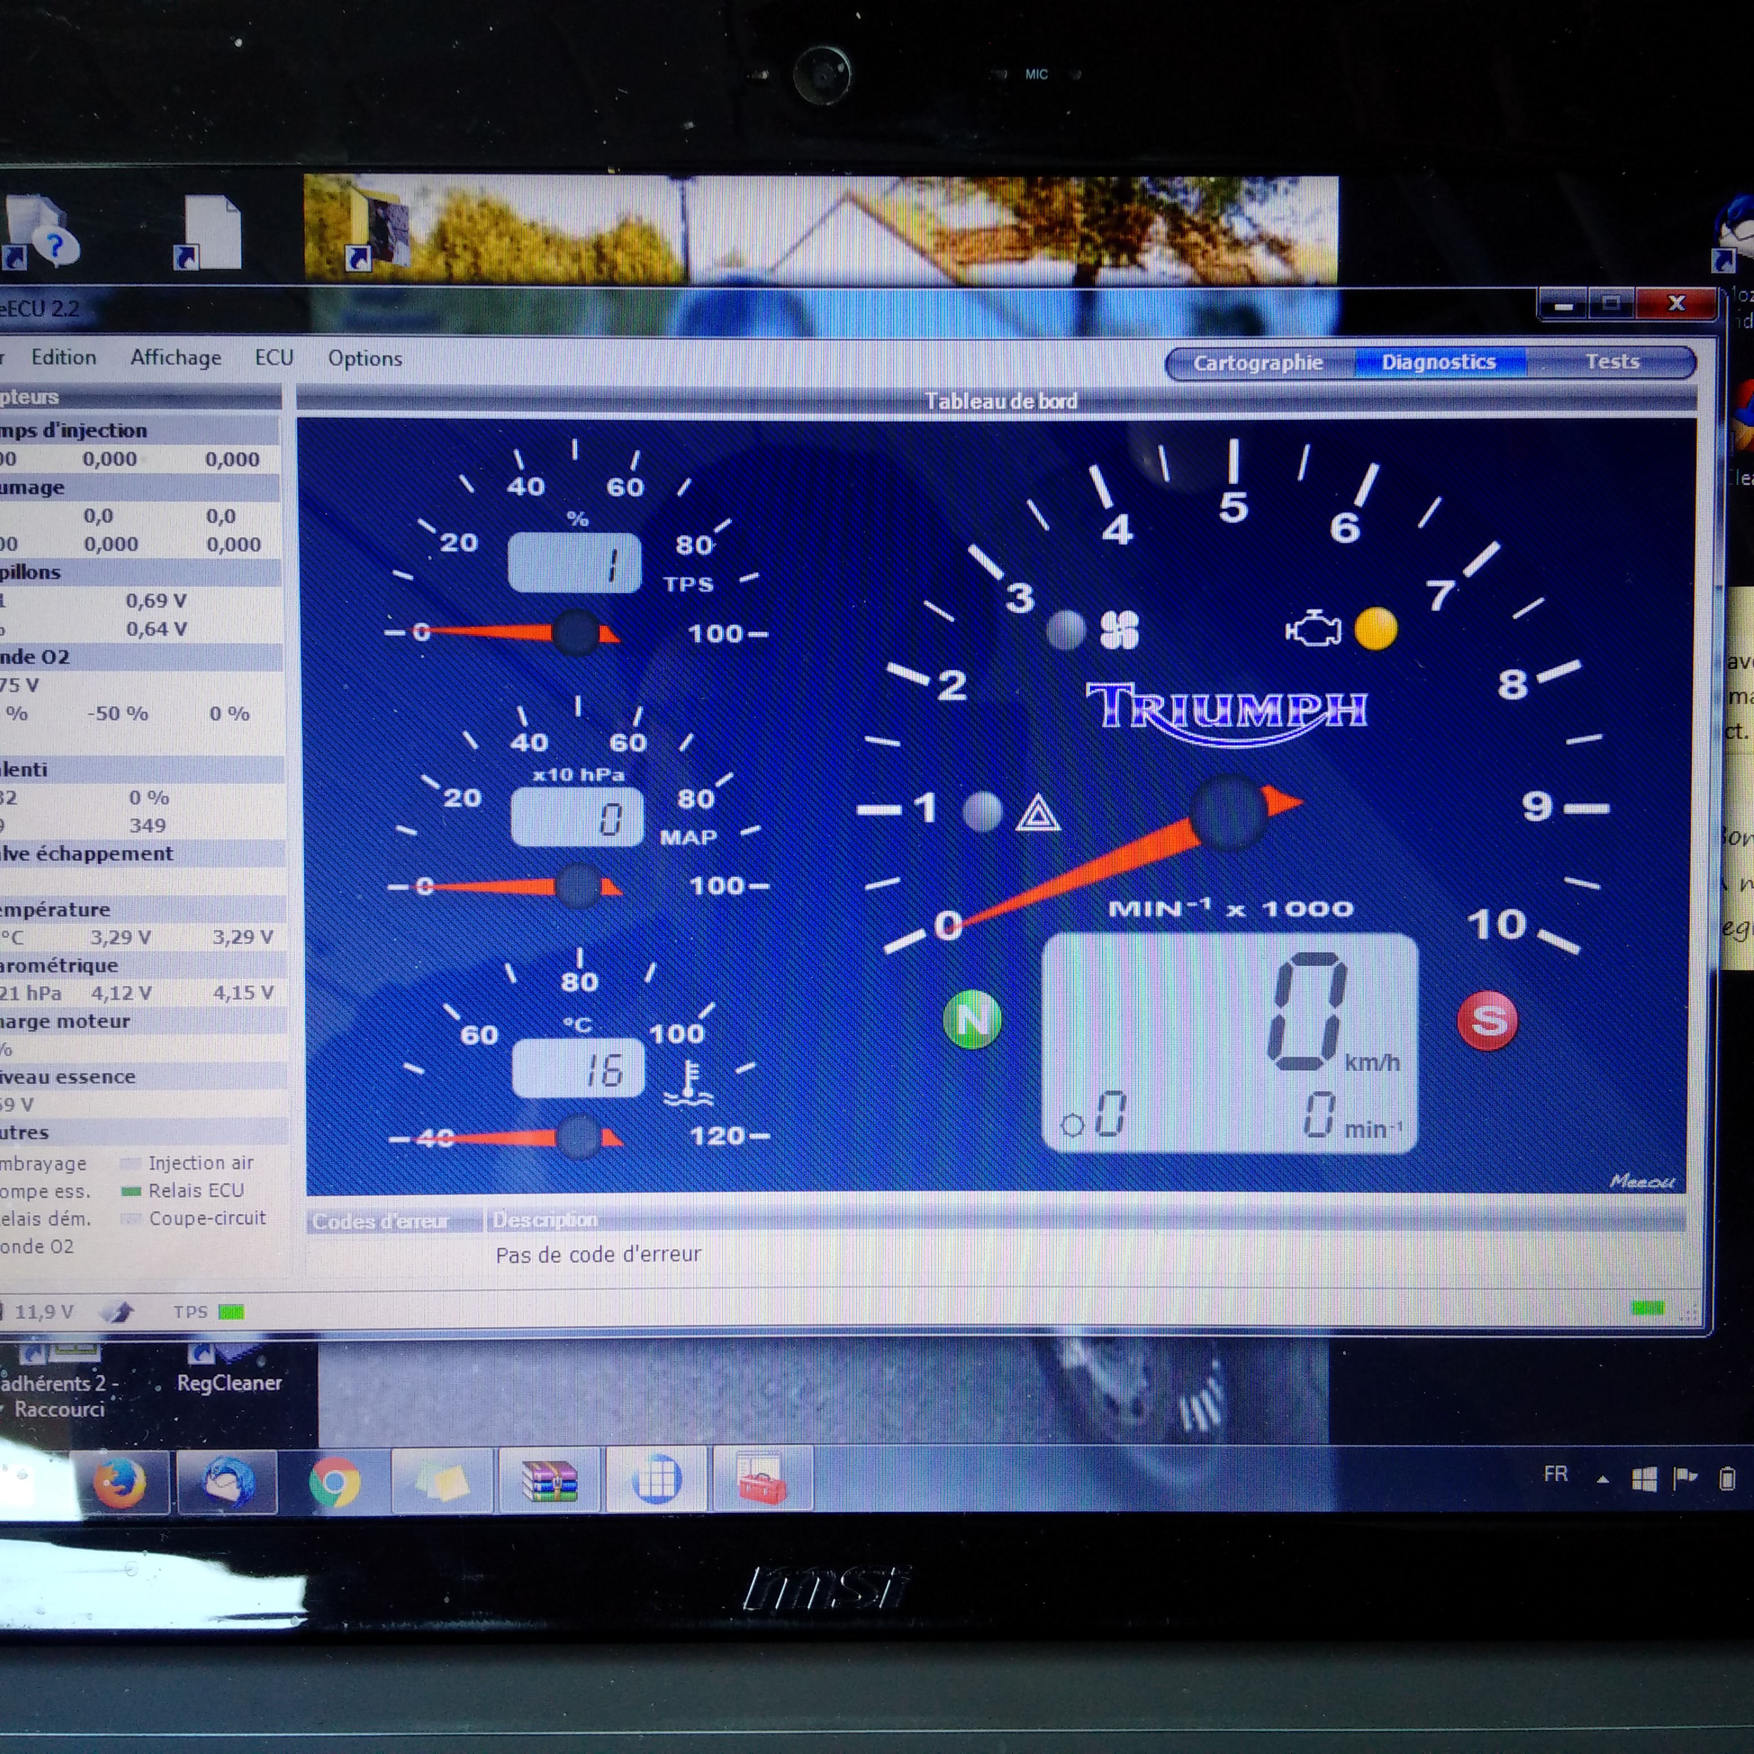Click the 0,69 V throttle voltage value
Image resolution: width=1754 pixels, height=1754 pixels.
156,601
